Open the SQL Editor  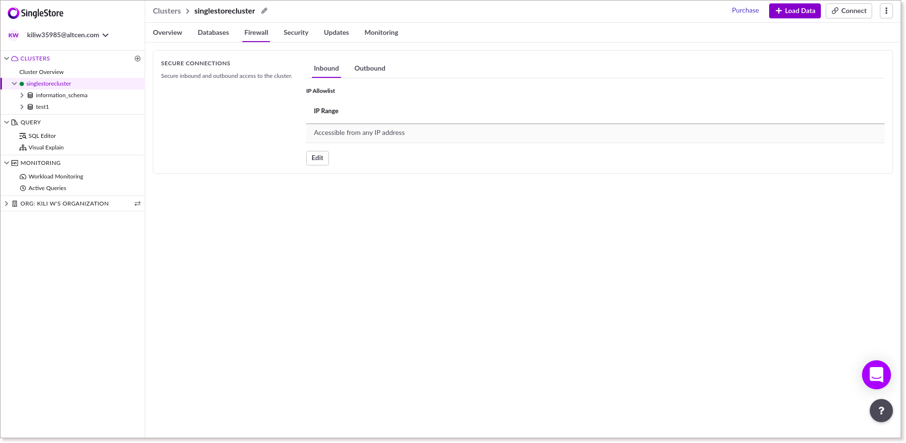pos(43,135)
